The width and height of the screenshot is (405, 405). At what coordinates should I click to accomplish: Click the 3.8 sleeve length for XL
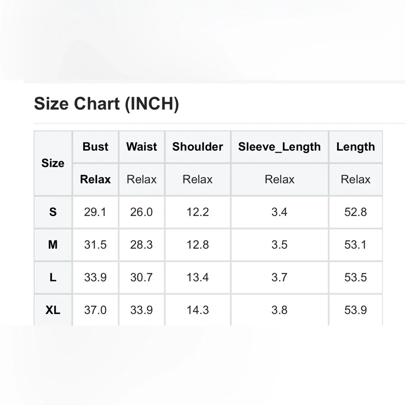pos(279,310)
